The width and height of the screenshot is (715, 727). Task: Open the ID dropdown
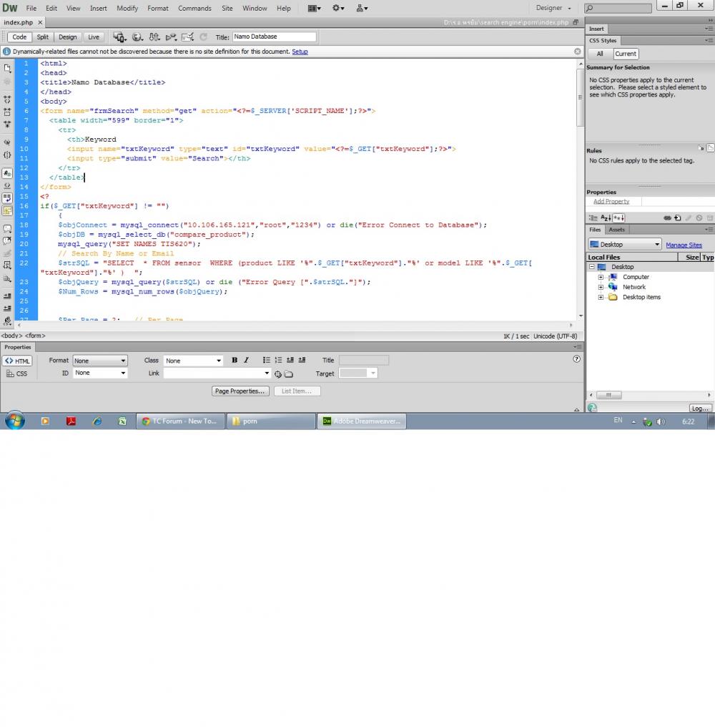point(99,373)
